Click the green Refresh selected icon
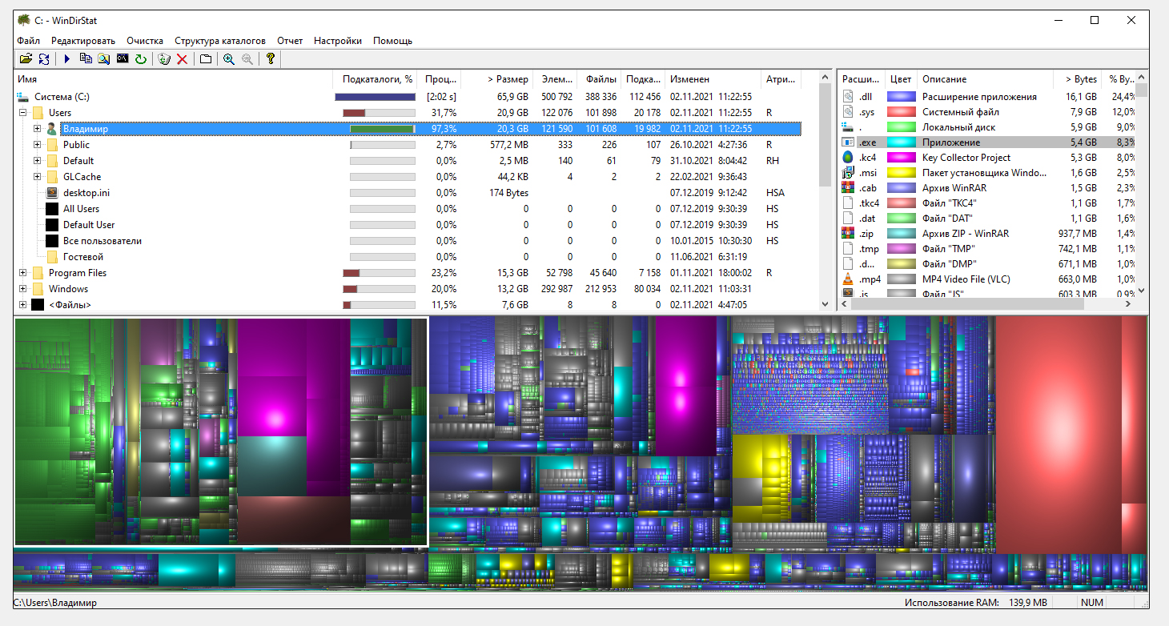 click(x=141, y=59)
